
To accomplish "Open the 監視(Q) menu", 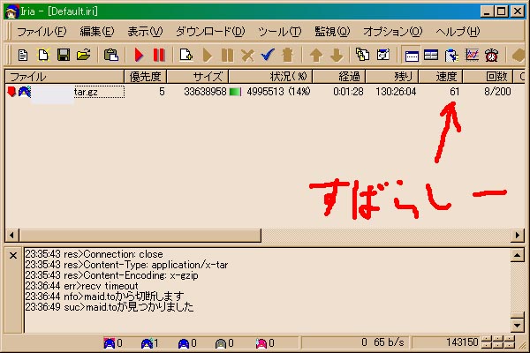I will 332,32.
